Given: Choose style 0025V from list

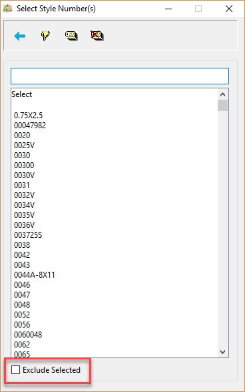Looking at the screenshot, I should click(x=24, y=146).
